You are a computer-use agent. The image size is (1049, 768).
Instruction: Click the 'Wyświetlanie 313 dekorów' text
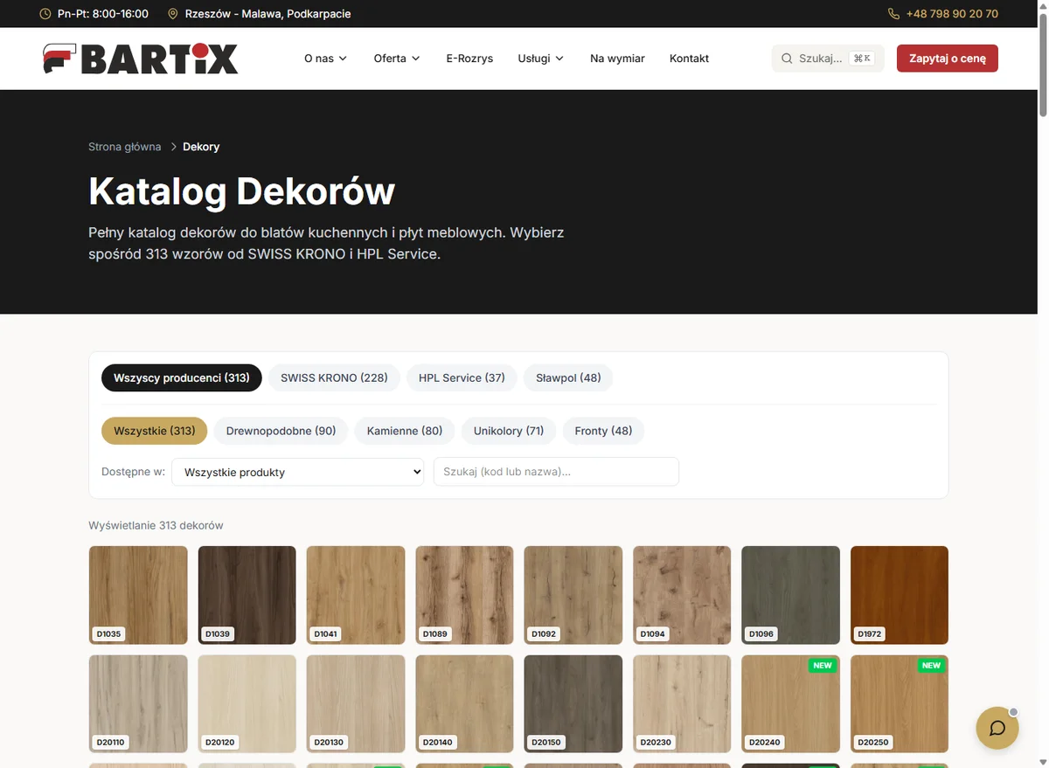click(x=156, y=525)
